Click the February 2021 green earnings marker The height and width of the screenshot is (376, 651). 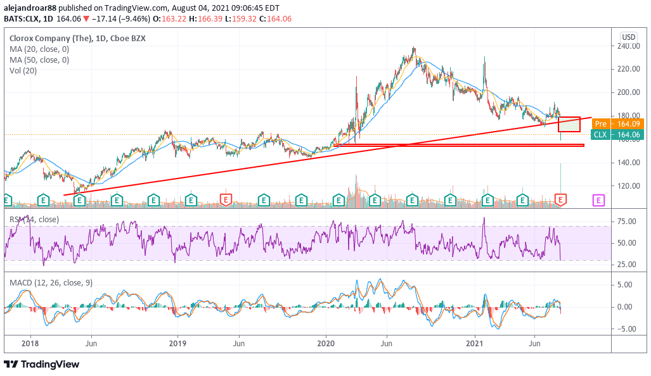487,200
